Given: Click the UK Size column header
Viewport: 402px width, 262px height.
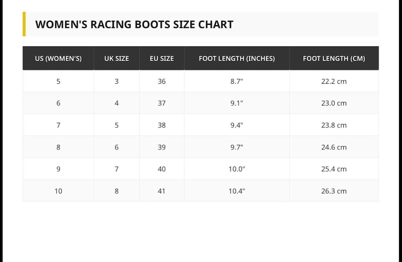Looking at the screenshot, I should 116,59.
